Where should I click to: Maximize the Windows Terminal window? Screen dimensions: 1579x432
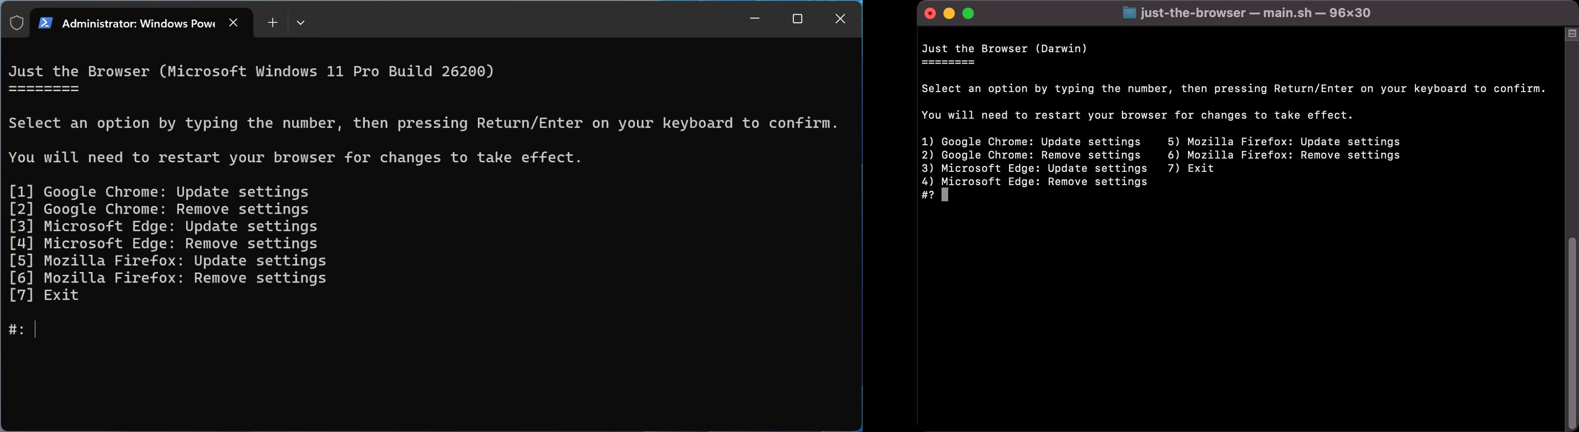tap(797, 19)
